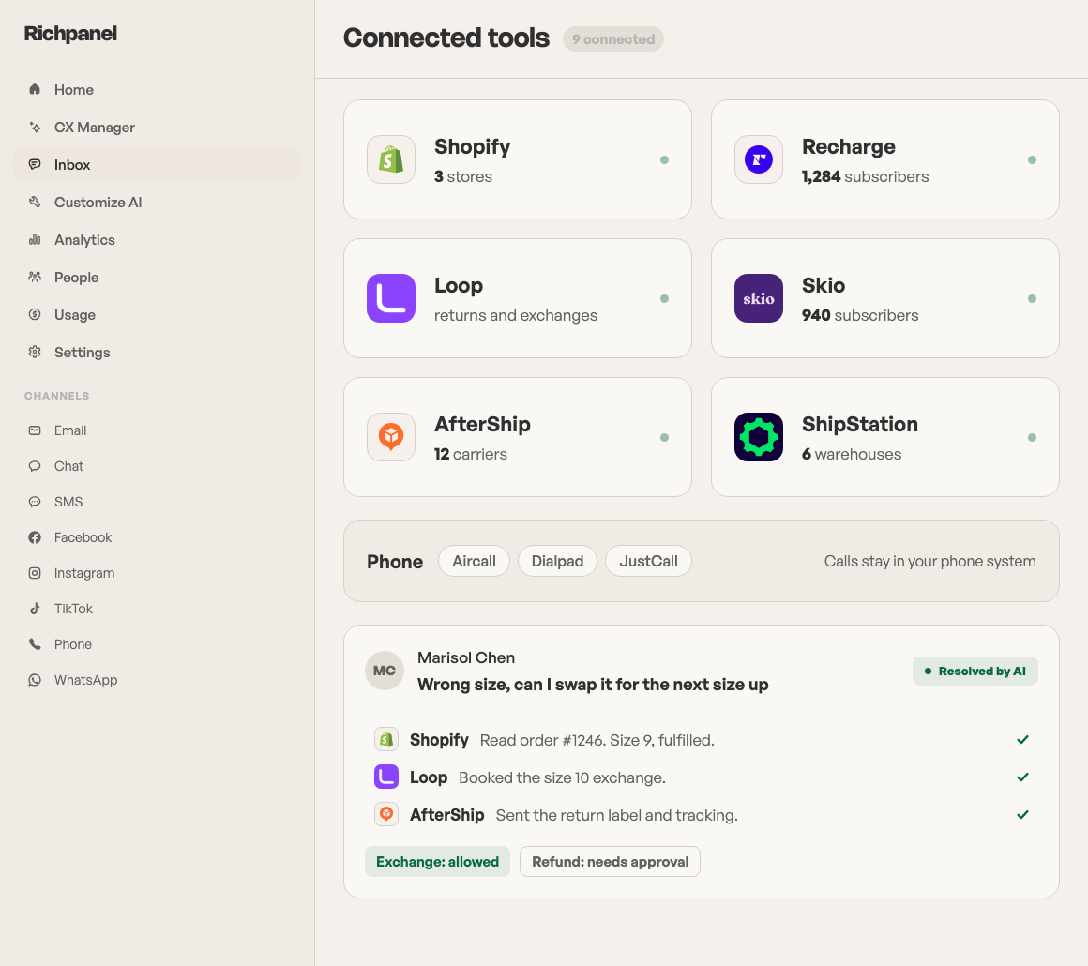
Task: Click the Settings gear icon
Action: coord(35,352)
